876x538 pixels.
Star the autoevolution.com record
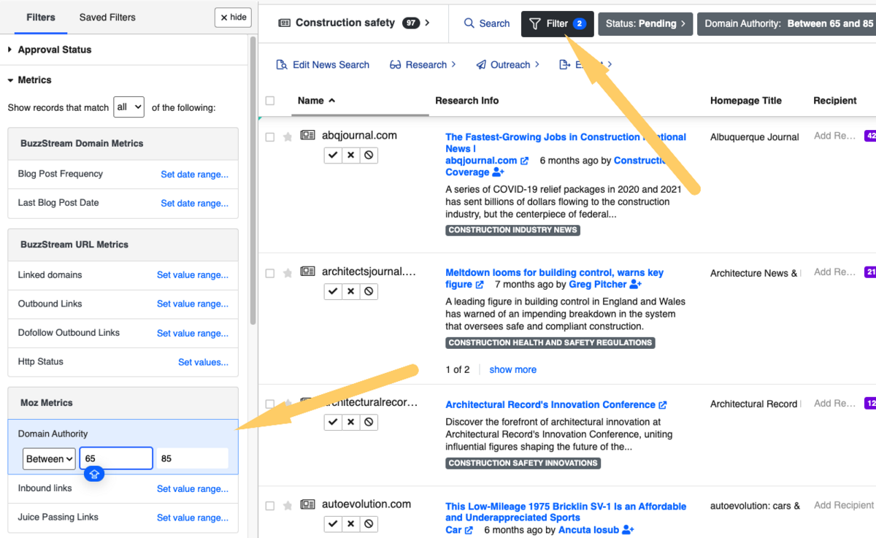pyautogui.click(x=288, y=505)
